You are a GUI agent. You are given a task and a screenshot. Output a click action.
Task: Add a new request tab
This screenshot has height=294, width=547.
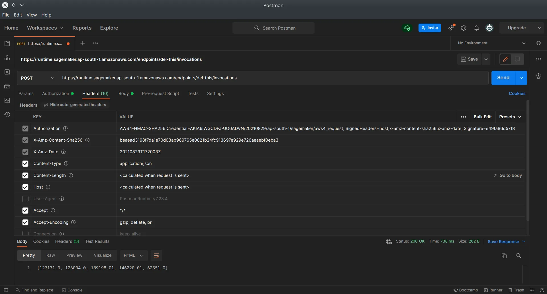pyautogui.click(x=83, y=43)
